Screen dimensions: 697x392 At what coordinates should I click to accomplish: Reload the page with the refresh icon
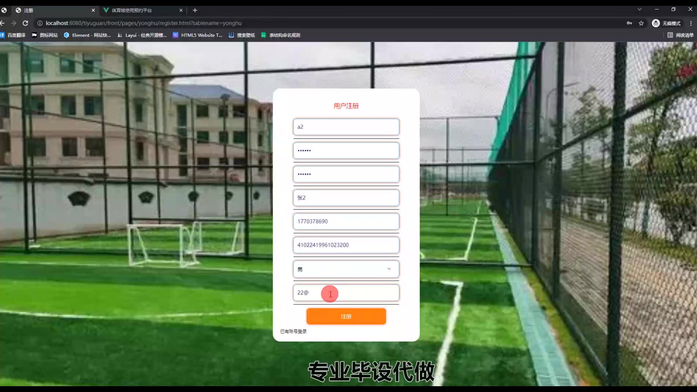(25, 23)
